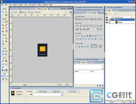Select the Eyedropper tool in Colors section

pos(3,61)
